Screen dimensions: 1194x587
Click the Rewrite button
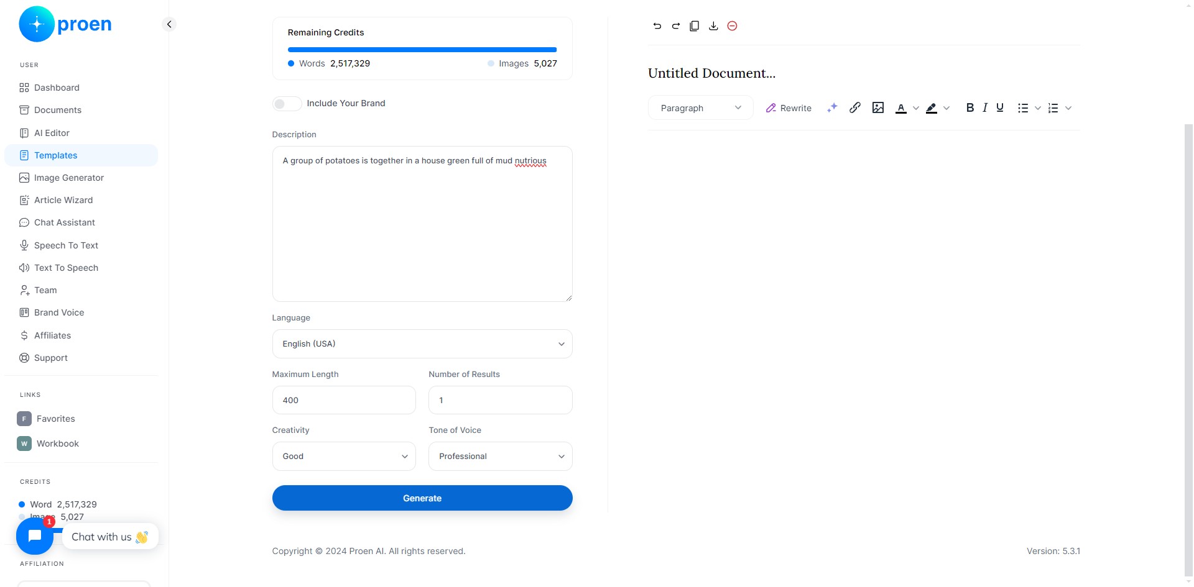click(x=789, y=108)
